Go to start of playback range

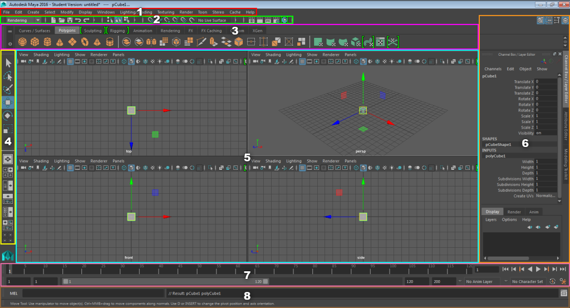(505, 269)
